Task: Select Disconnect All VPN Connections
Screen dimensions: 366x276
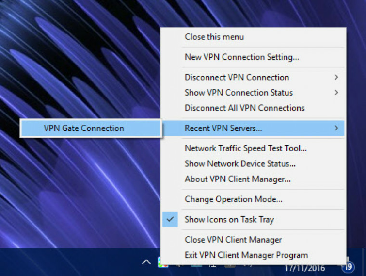Action: click(x=245, y=108)
